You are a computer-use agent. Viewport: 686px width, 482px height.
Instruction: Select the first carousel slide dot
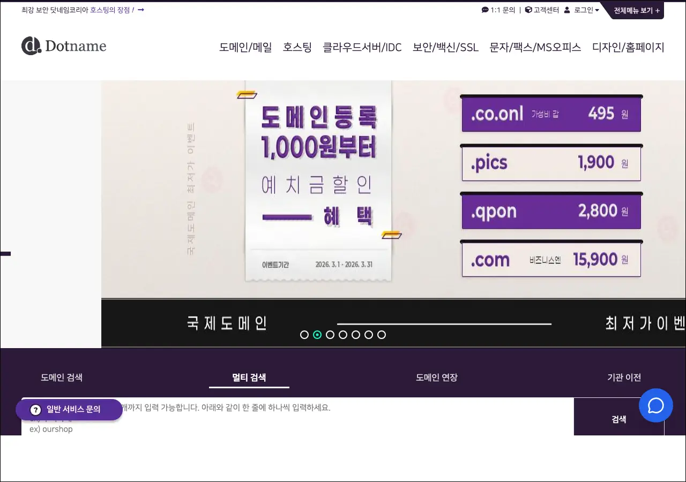click(x=304, y=335)
